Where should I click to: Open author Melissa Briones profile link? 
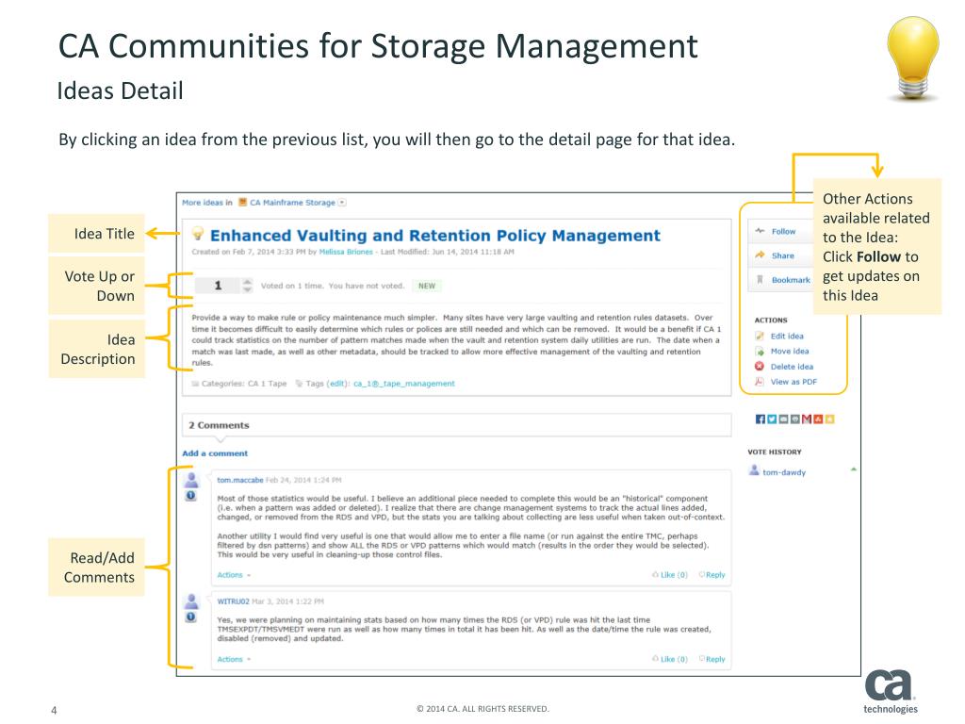click(346, 252)
